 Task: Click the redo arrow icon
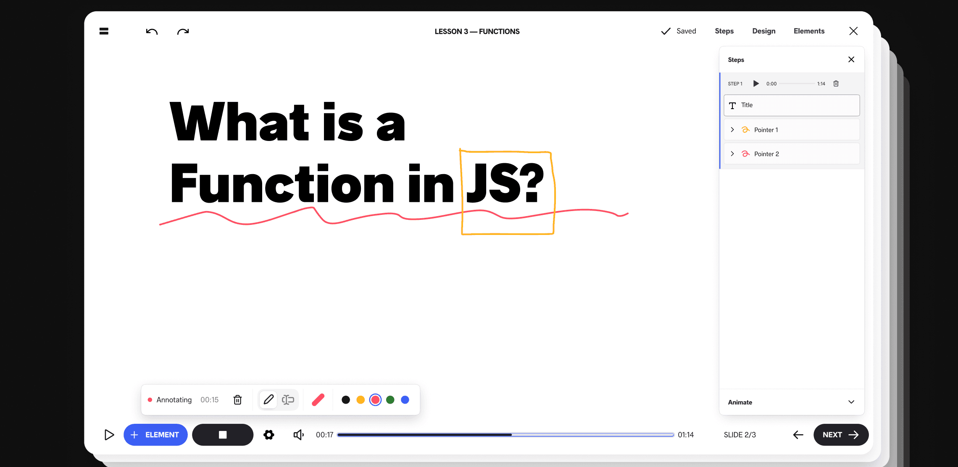coord(183,31)
